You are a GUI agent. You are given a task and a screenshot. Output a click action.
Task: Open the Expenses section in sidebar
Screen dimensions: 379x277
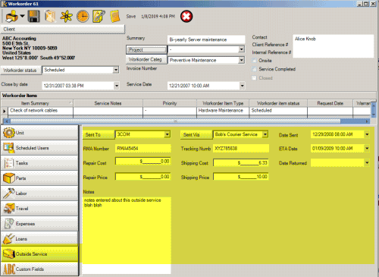[x=40, y=224]
